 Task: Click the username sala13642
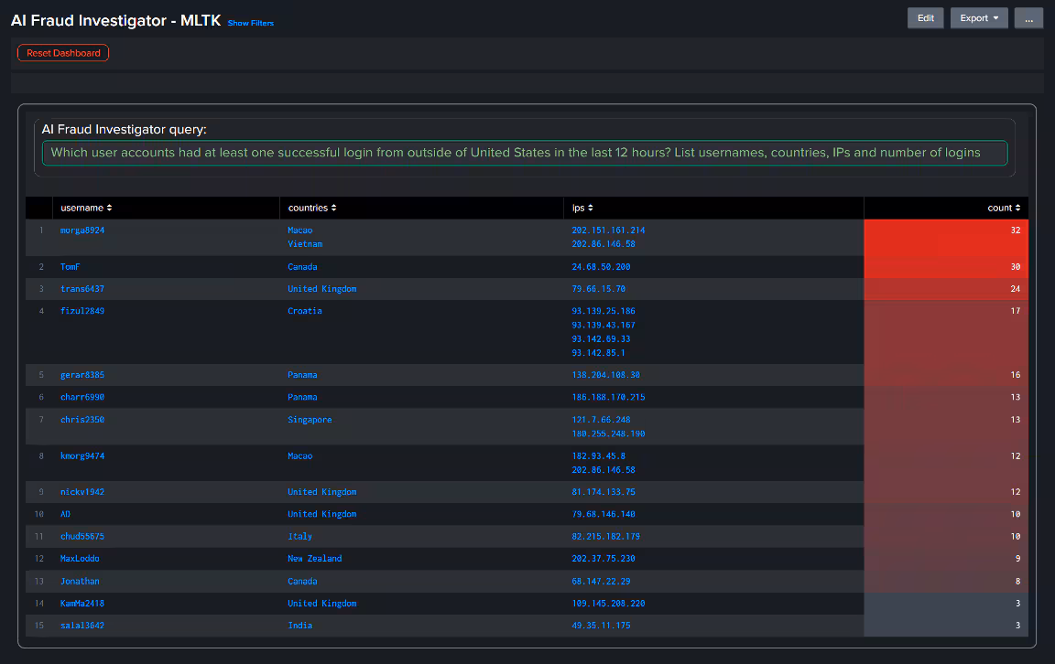[x=82, y=626]
